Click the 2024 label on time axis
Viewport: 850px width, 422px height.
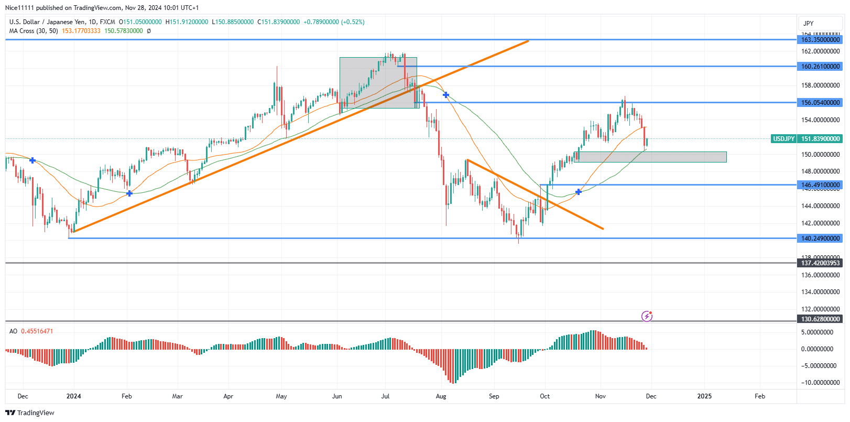coord(74,396)
